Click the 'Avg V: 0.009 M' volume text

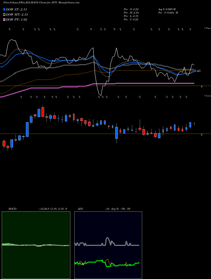click(167, 9)
